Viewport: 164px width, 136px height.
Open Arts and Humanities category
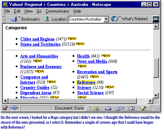39,56
